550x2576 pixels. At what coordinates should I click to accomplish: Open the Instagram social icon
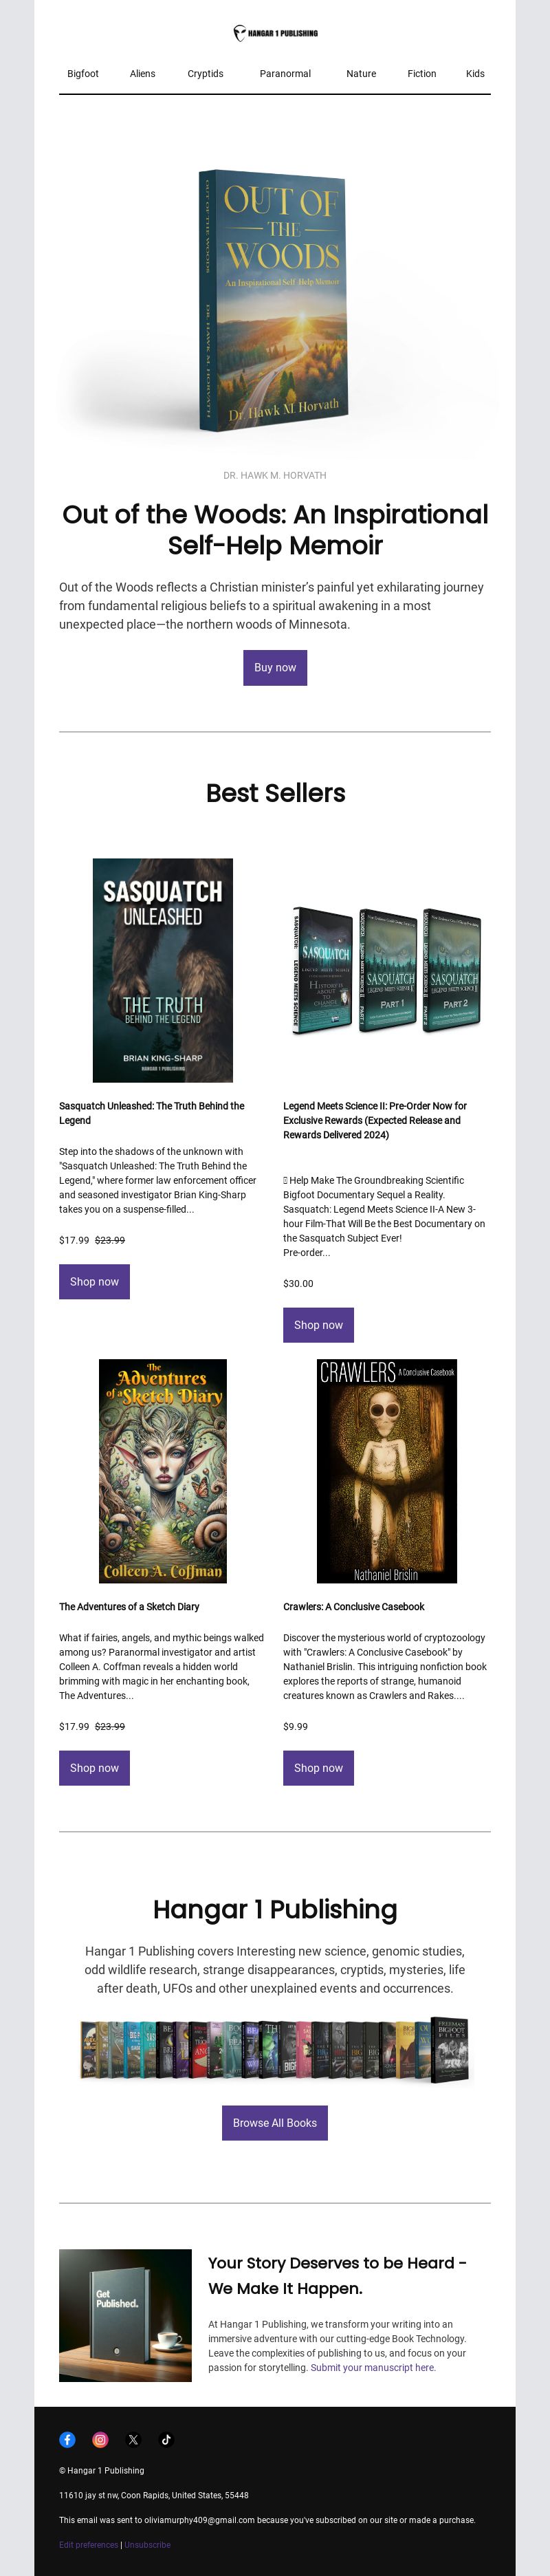[100, 2440]
